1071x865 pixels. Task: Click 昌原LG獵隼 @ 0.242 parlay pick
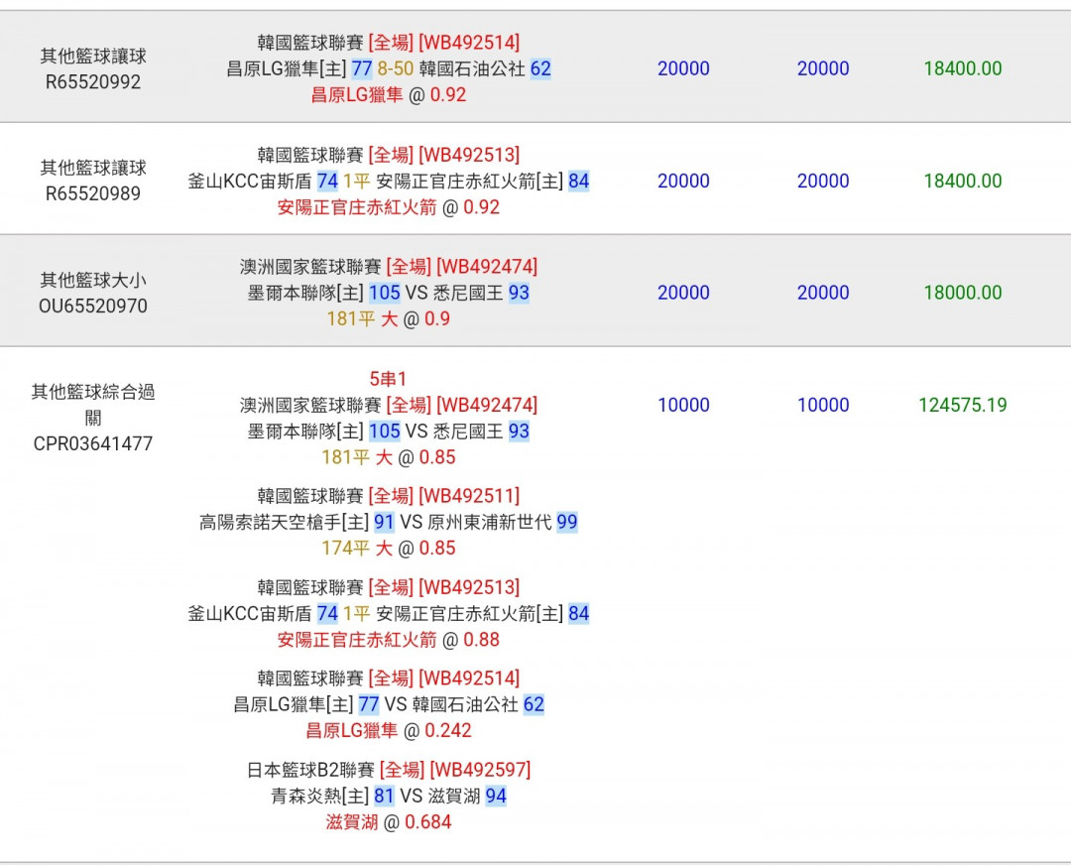coord(388,731)
